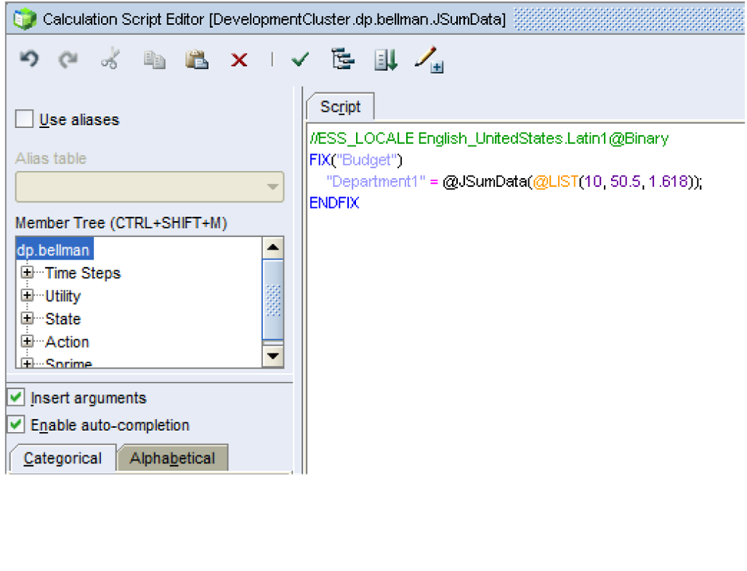Click the execute script down-arrow icon

(x=386, y=60)
